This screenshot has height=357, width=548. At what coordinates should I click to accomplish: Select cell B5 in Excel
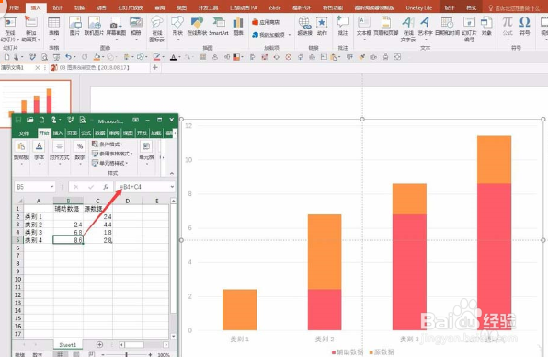(68, 240)
